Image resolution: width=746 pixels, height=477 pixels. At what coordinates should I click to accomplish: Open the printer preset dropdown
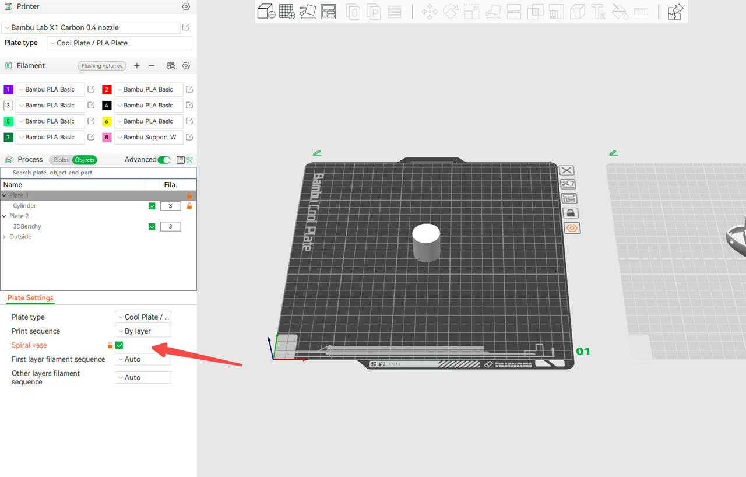(x=91, y=27)
